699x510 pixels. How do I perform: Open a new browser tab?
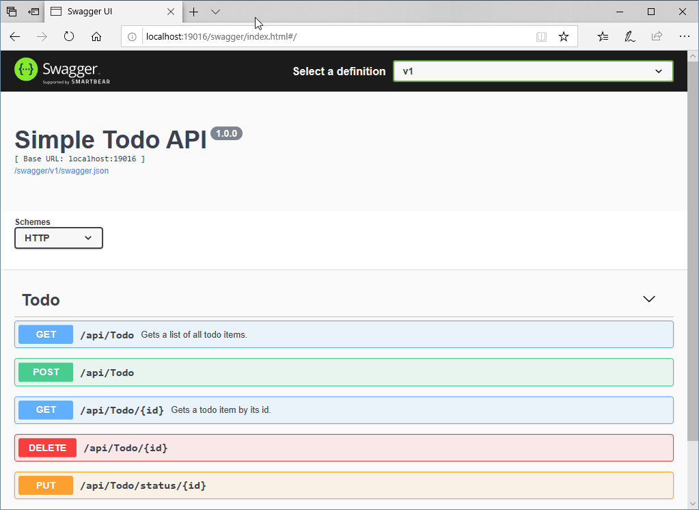pyautogui.click(x=194, y=12)
